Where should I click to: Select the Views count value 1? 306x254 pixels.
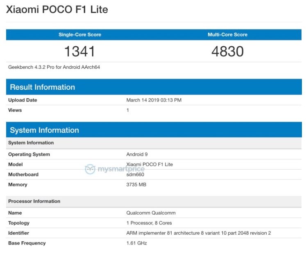coord(128,110)
